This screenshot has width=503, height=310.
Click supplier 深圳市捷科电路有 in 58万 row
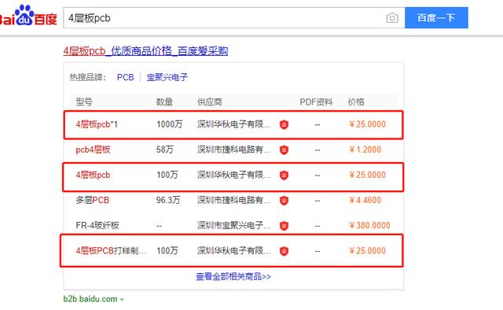click(234, 149)
